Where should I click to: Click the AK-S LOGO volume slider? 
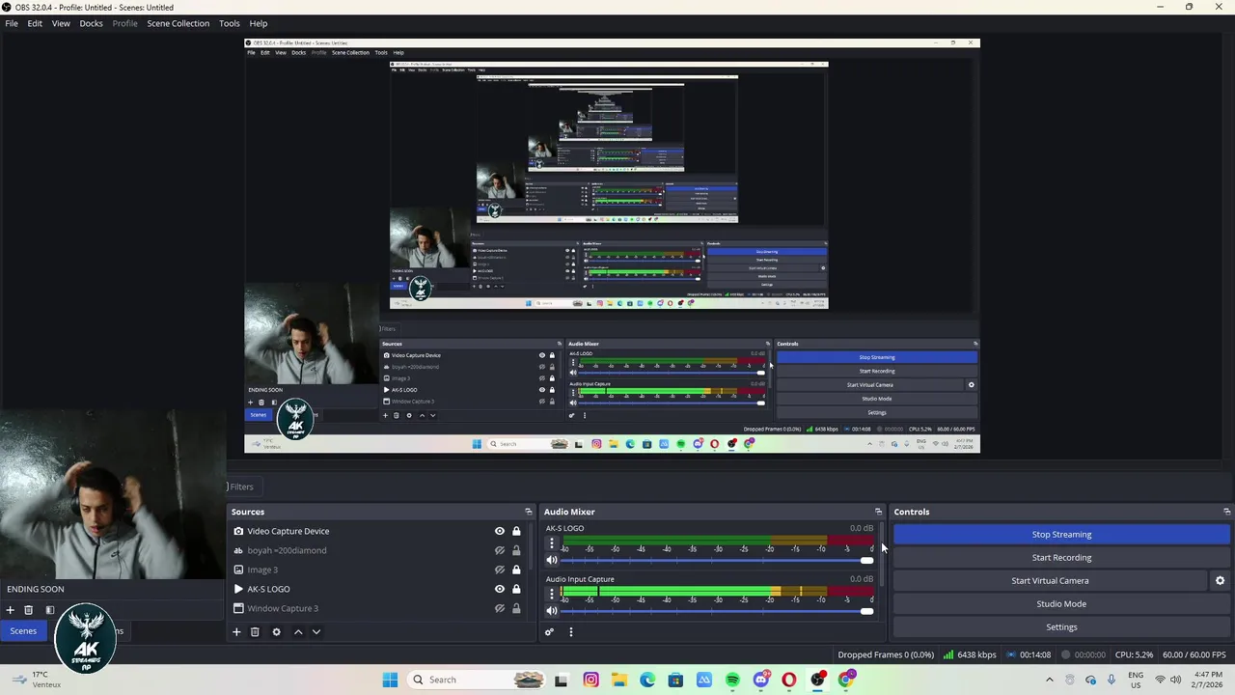pos(717,560)
